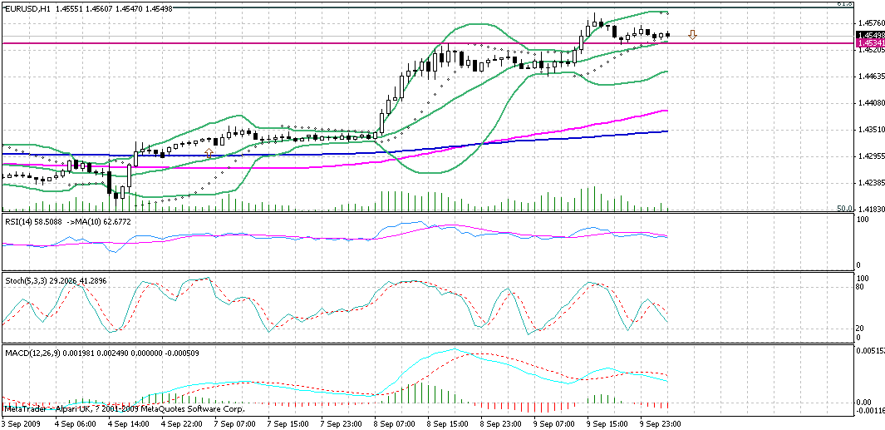
Task: Click the 1.44635 price scale value
Action: (870, 77)
